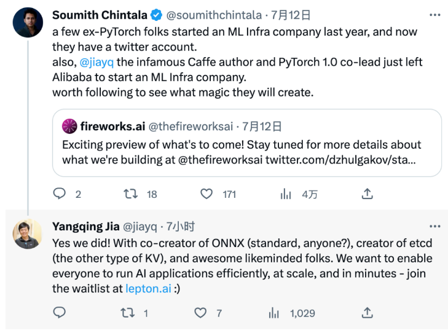Click the fireworks.ai logo icon
Image resolution: width=448 pixels, height=333 pixels.
(69, 127)
